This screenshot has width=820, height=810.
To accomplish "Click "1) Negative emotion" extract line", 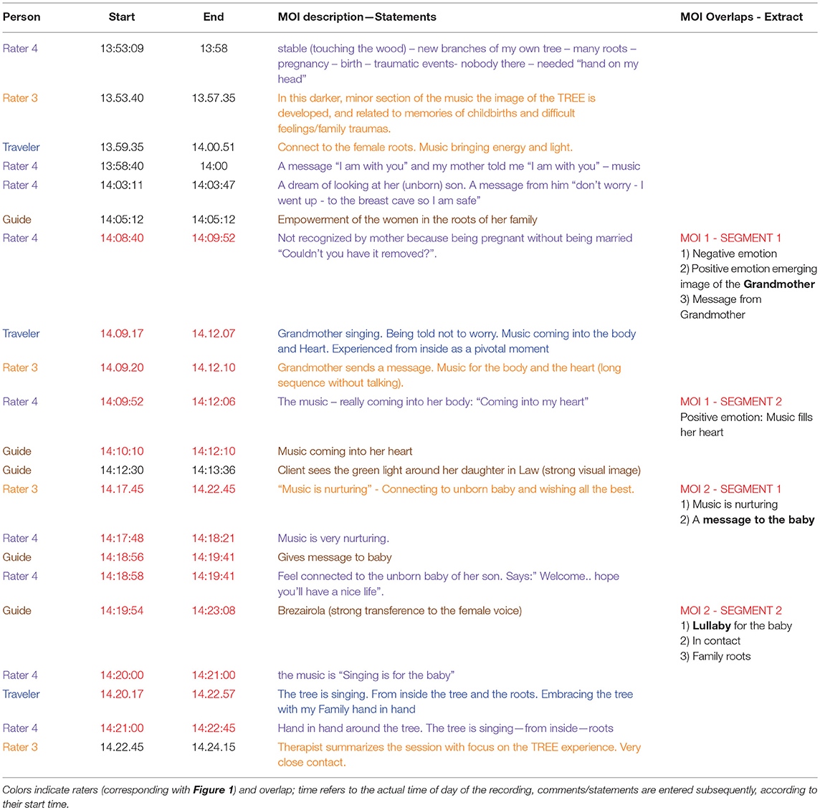I will tap(728, 254).
